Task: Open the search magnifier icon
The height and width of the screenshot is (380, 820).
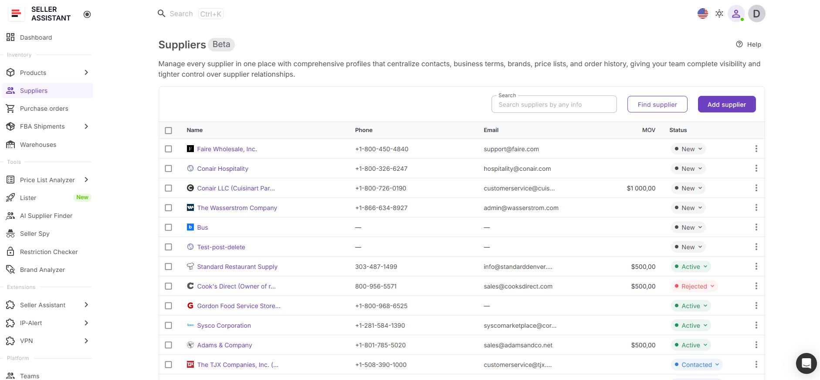Action: (x=162, y=14)
